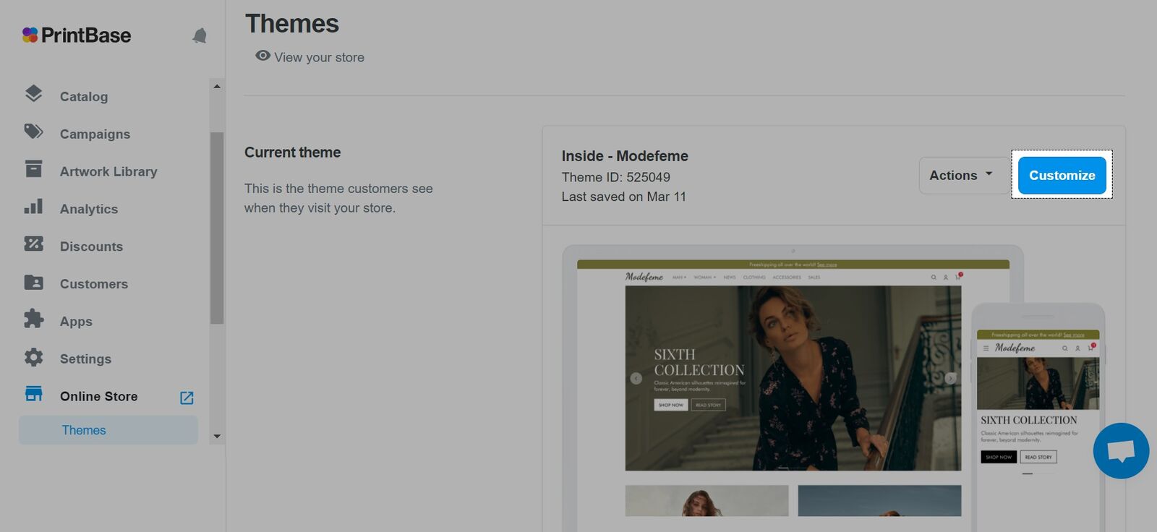Click View your store link

[x=319, y=57]
